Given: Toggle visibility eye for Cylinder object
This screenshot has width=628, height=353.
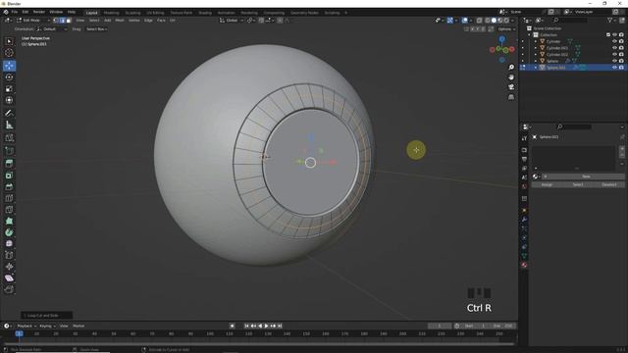Looking at the screenshot, I should coord(615,41).
